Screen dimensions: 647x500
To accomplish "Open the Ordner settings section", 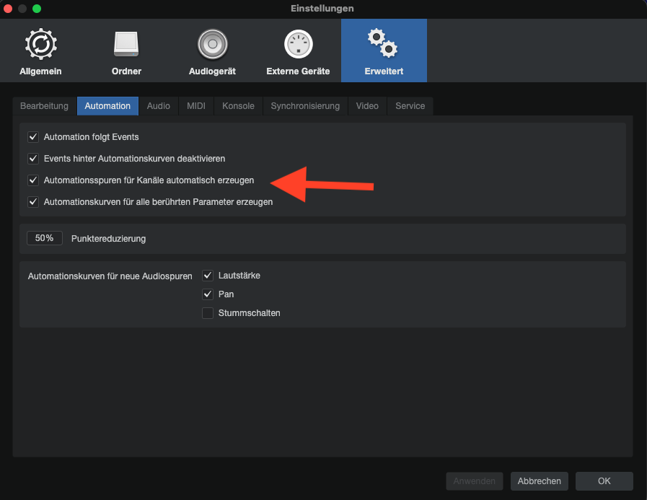I will click(x=126, y=51).
